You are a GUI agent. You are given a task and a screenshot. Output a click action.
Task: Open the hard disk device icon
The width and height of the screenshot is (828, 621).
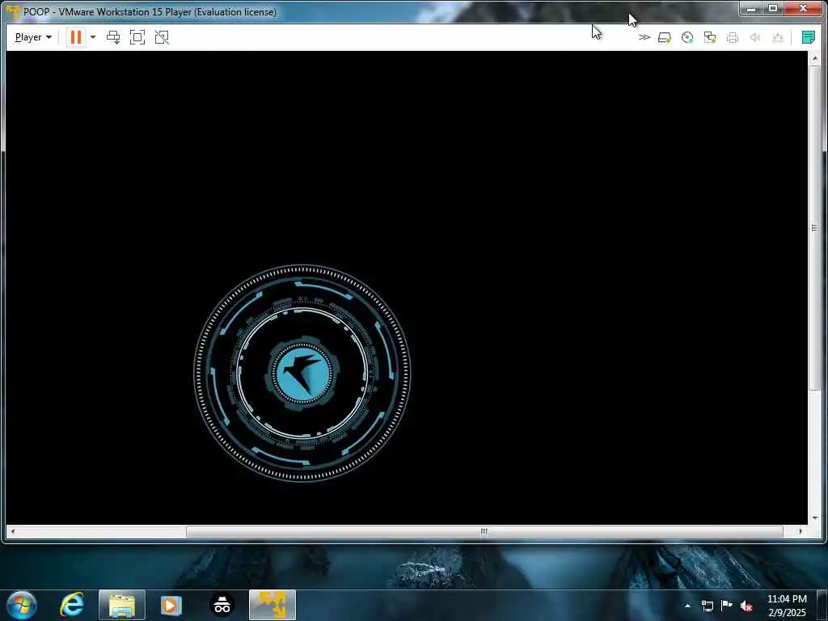(665, 37)
